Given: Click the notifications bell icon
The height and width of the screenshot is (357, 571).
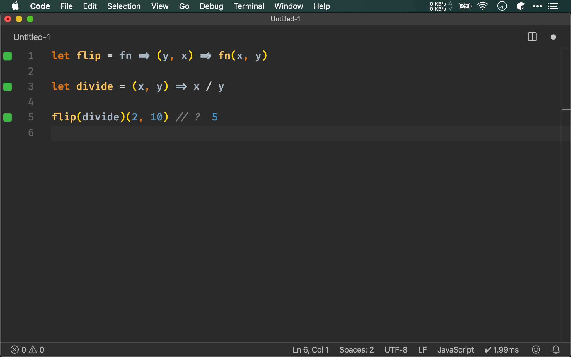Looking at the screenshot, I should 556,349.
